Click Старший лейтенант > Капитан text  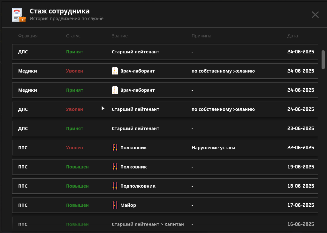(x=148, y=224)
